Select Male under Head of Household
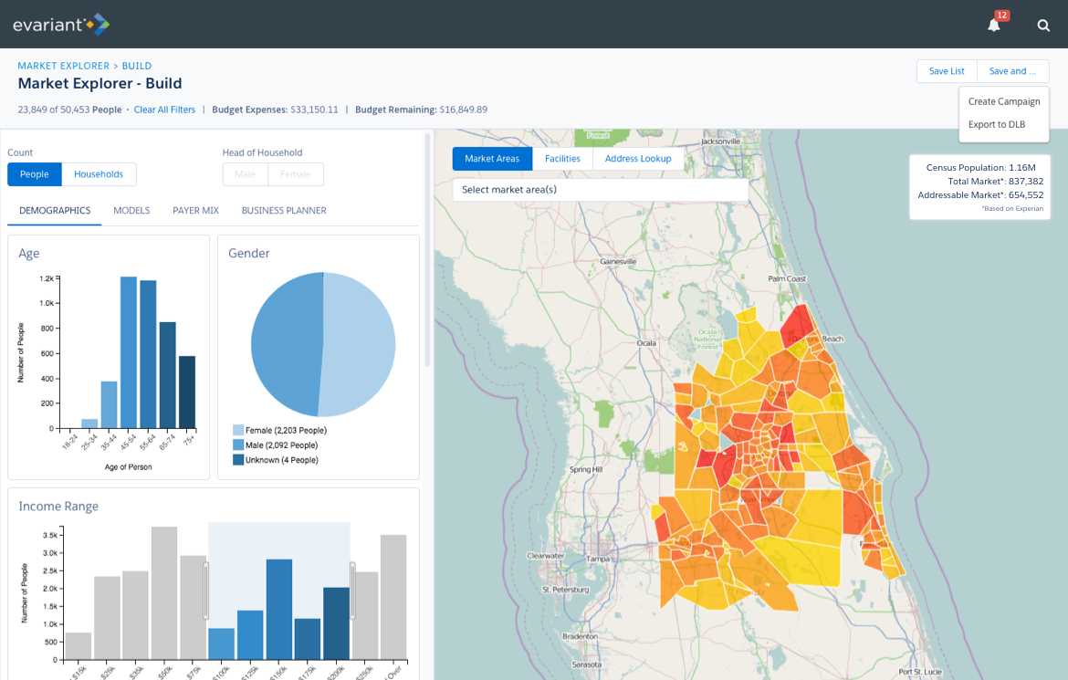Viewport: 1068px width, 680px height. point(244,173)
